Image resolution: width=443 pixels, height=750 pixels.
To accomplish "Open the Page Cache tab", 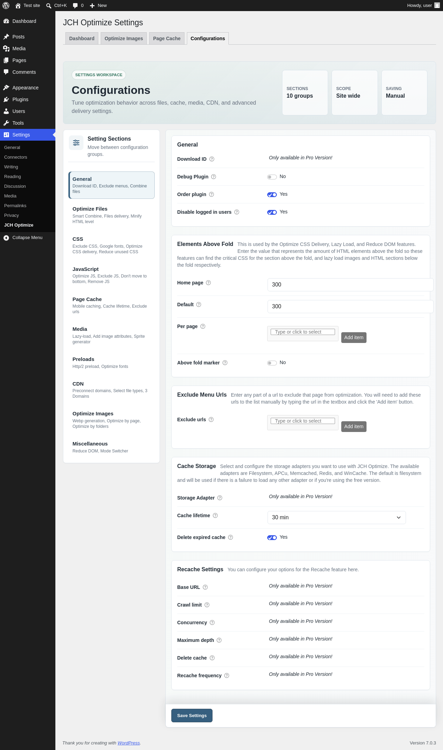I will pos(167,38).
